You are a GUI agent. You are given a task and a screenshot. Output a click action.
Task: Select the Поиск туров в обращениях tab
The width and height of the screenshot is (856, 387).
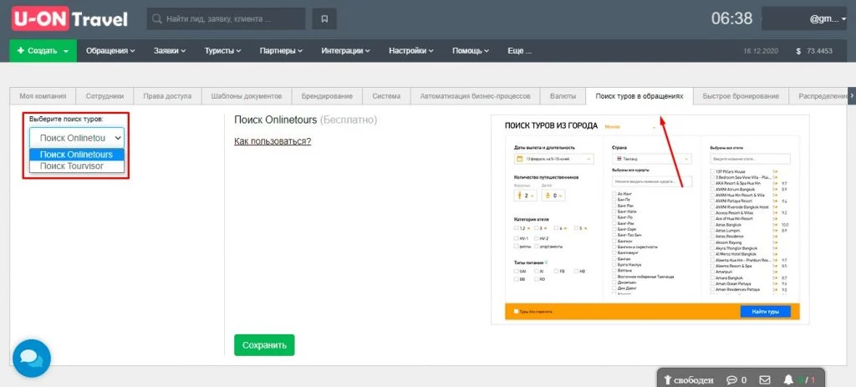click(x=639, y=96)
